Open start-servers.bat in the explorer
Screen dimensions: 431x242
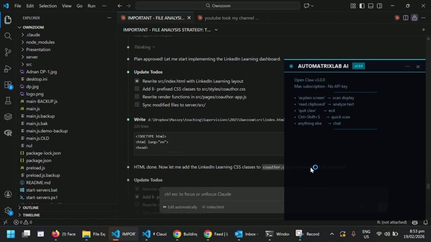coord(42,190)
